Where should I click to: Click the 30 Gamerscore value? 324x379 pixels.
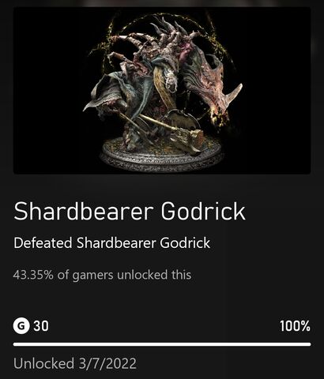pyautogui.click(x=41, y=326)
